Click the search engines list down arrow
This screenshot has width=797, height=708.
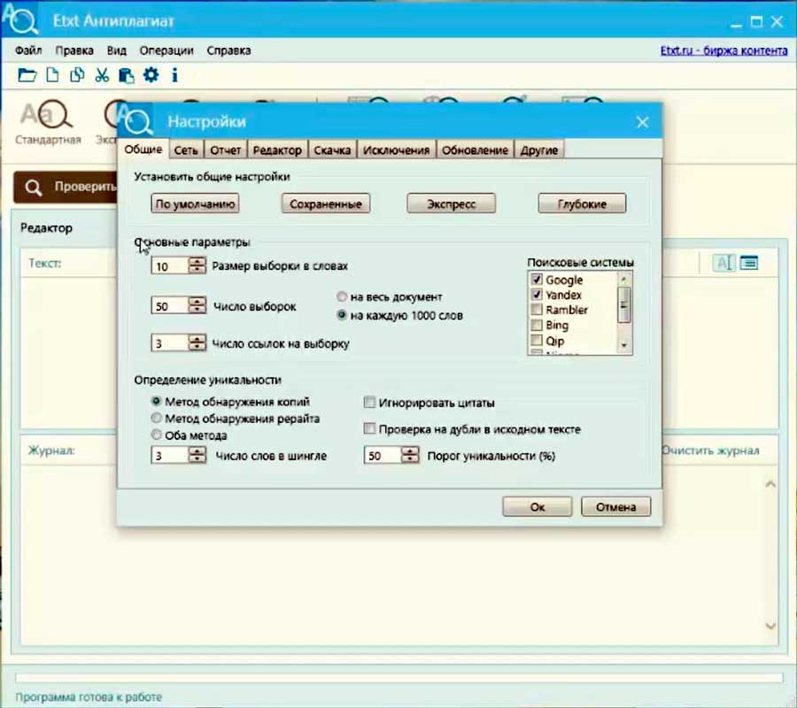(x=624, y=346)
